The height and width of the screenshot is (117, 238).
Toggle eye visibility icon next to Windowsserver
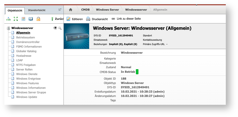point(55,28)
